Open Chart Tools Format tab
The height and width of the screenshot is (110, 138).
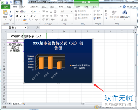pos(94,7)
